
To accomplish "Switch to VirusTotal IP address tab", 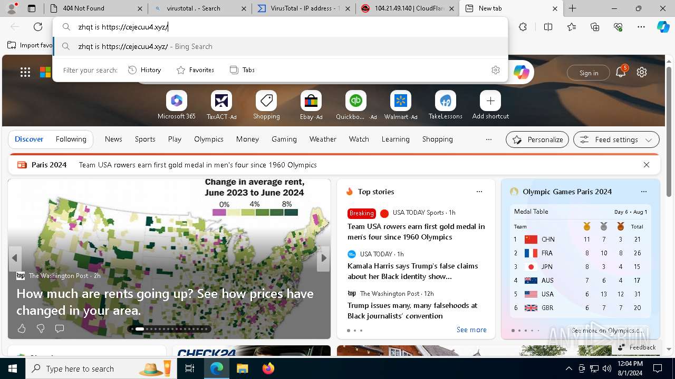I will point(304,8).
